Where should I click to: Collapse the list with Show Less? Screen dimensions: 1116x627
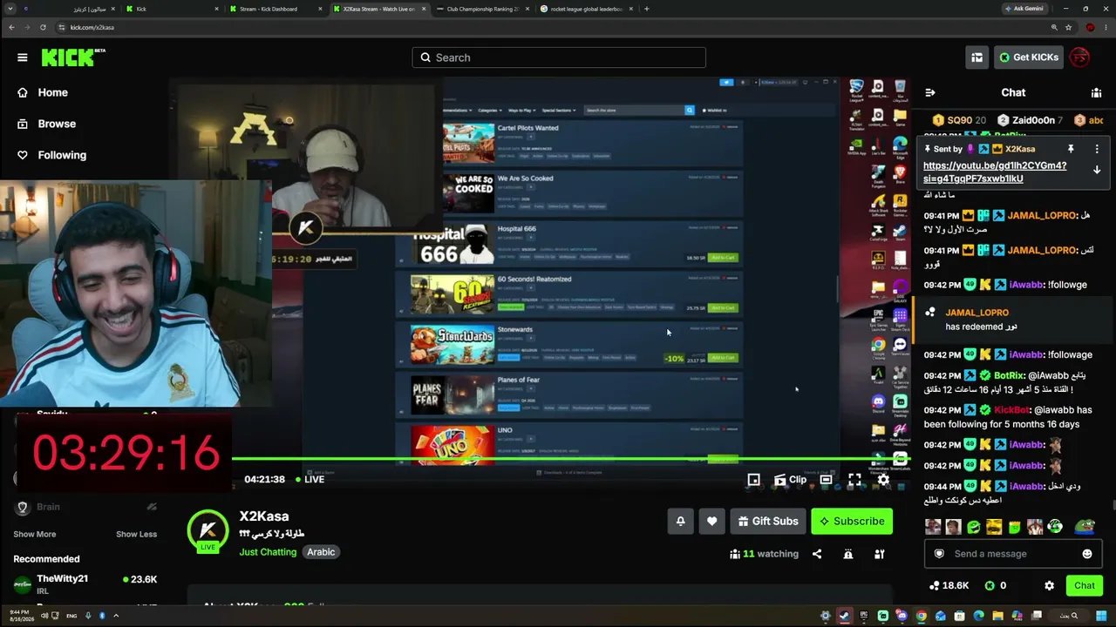pyautogui.click(x=136, y=534)
